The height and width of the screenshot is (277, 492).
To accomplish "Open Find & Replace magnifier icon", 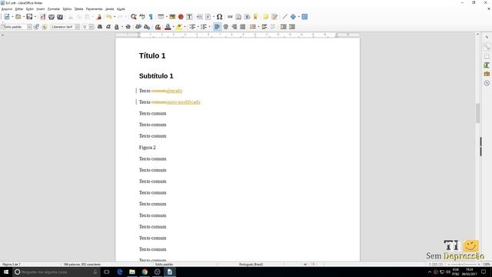I will [x=134, y=17].
